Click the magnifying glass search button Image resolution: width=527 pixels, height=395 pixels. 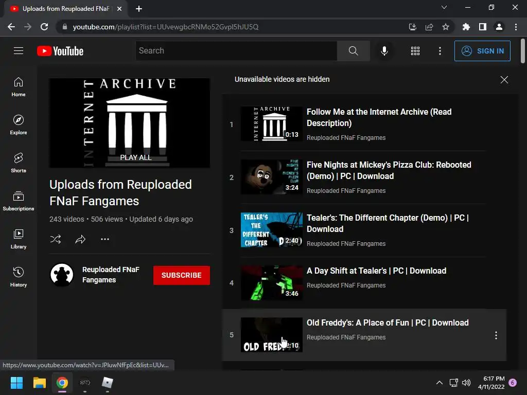point(353,51)
